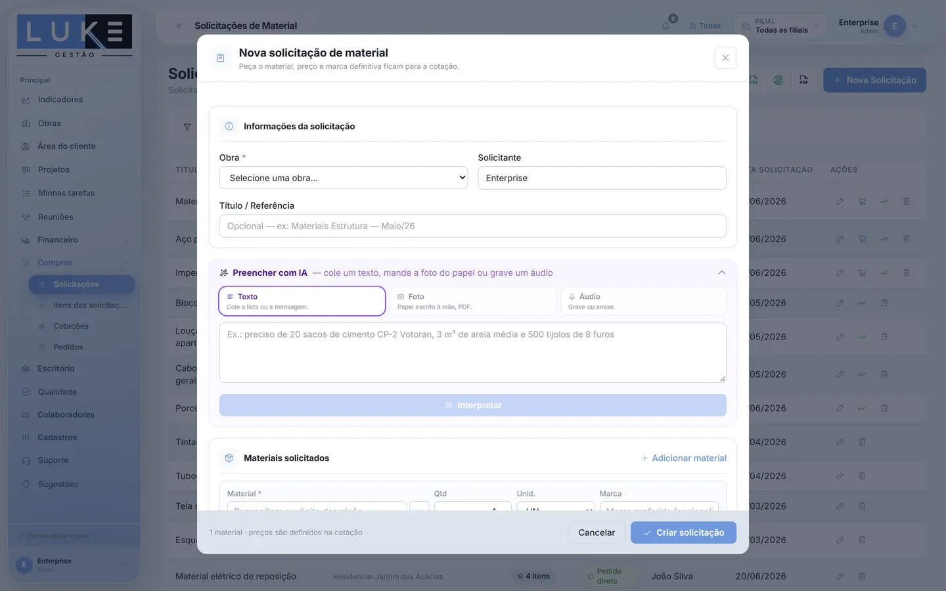The image size is (946, 591).
Task: Open the Enterprise Admin account menu in the top bar
Action: [878, 26]
